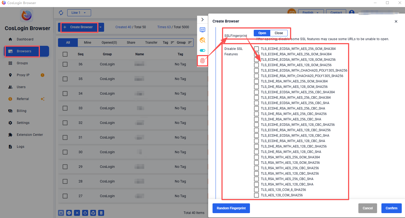Switch to the All tab
The height and width of the screenshot is (218, 405).
coord(68,43)
